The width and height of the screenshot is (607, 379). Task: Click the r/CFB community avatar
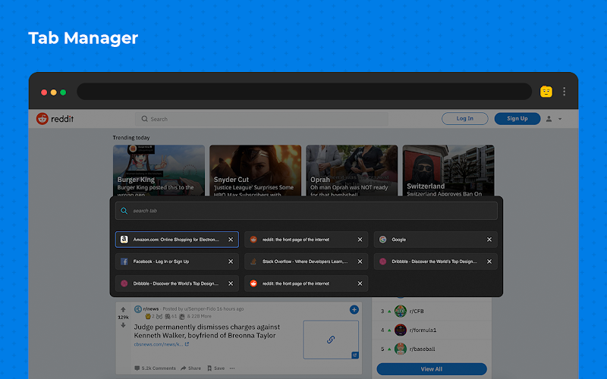[401, 311]
